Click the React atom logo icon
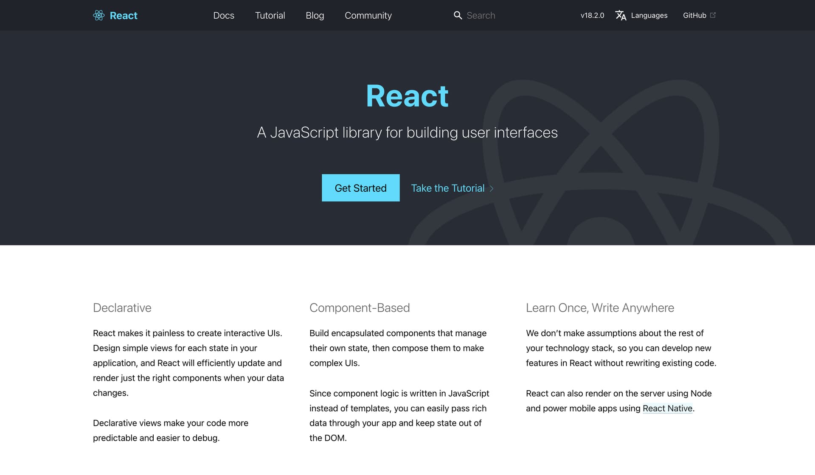This screenshot has height=475, width=815. [98, 15]
